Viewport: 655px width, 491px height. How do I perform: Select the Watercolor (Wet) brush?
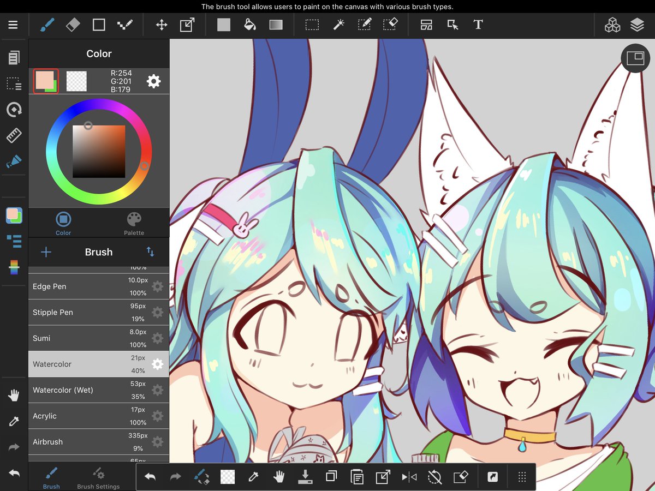99,390
